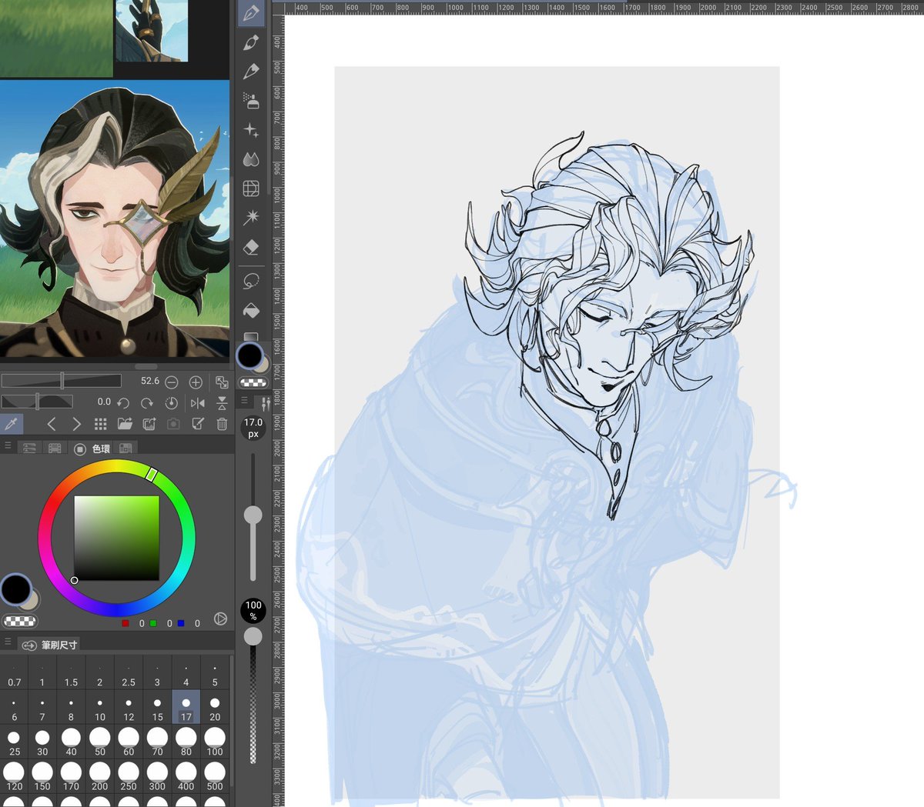The width and height of the screenshot is (924, 807).
Task: Flip Sub View image vertically
Action: tap(222, 402)
